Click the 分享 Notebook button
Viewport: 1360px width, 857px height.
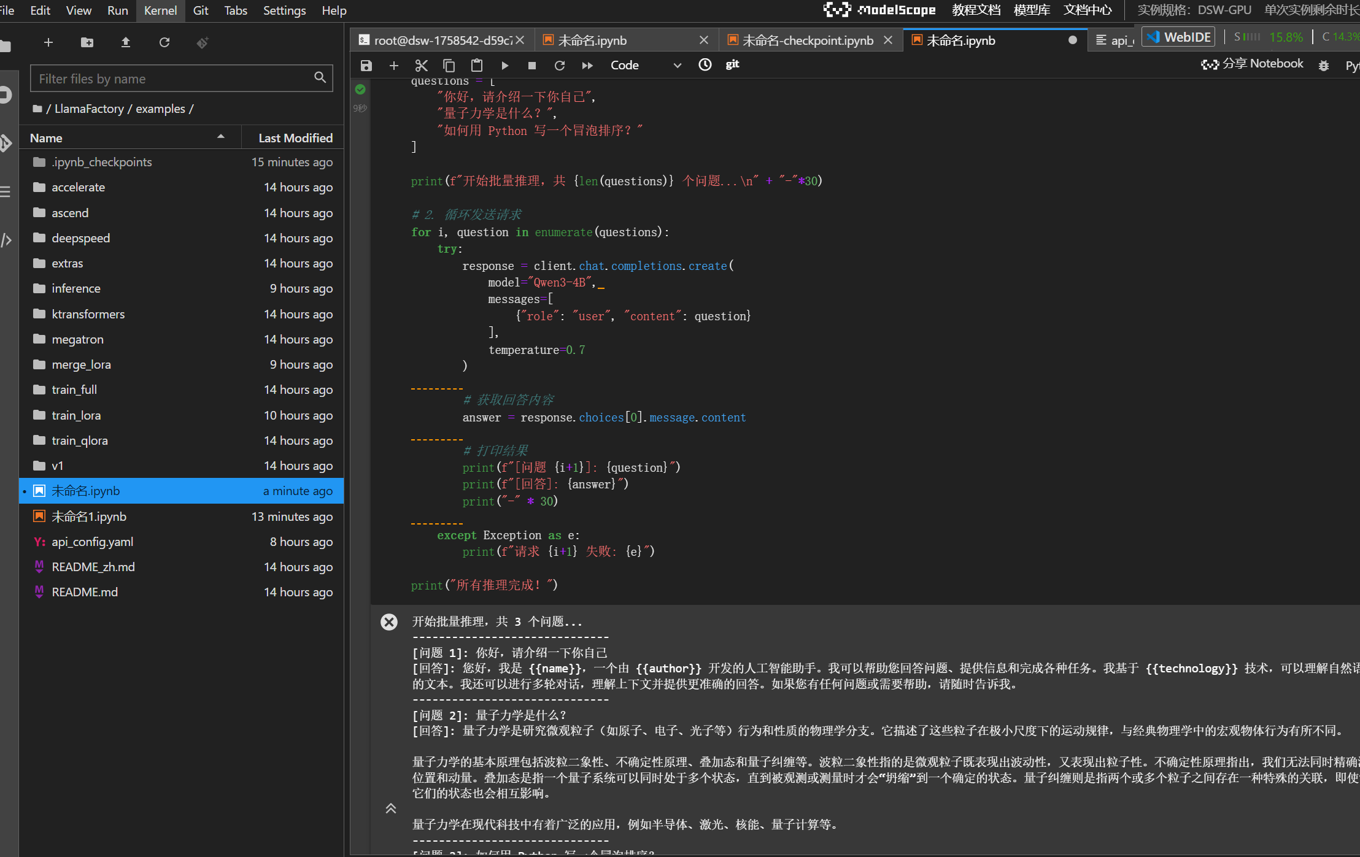tap(1253, 64)
